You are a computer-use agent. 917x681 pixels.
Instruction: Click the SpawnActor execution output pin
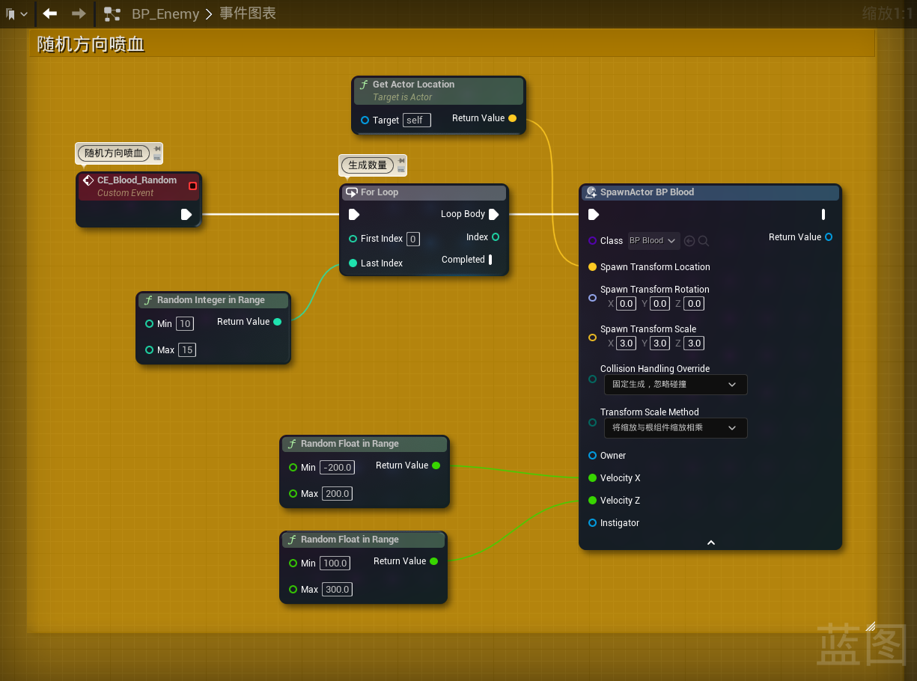(x=823, y=215)
